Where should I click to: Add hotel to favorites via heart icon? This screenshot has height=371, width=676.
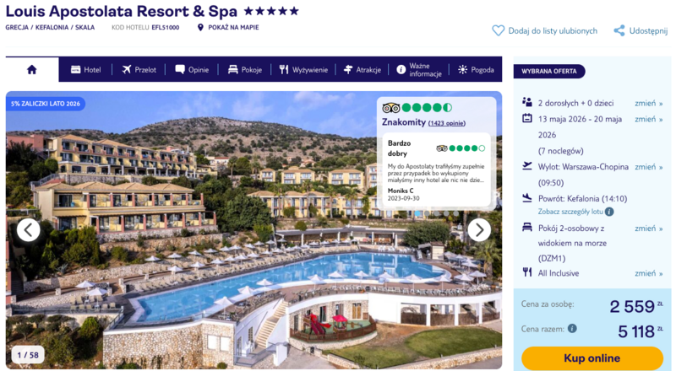[498, 30]
